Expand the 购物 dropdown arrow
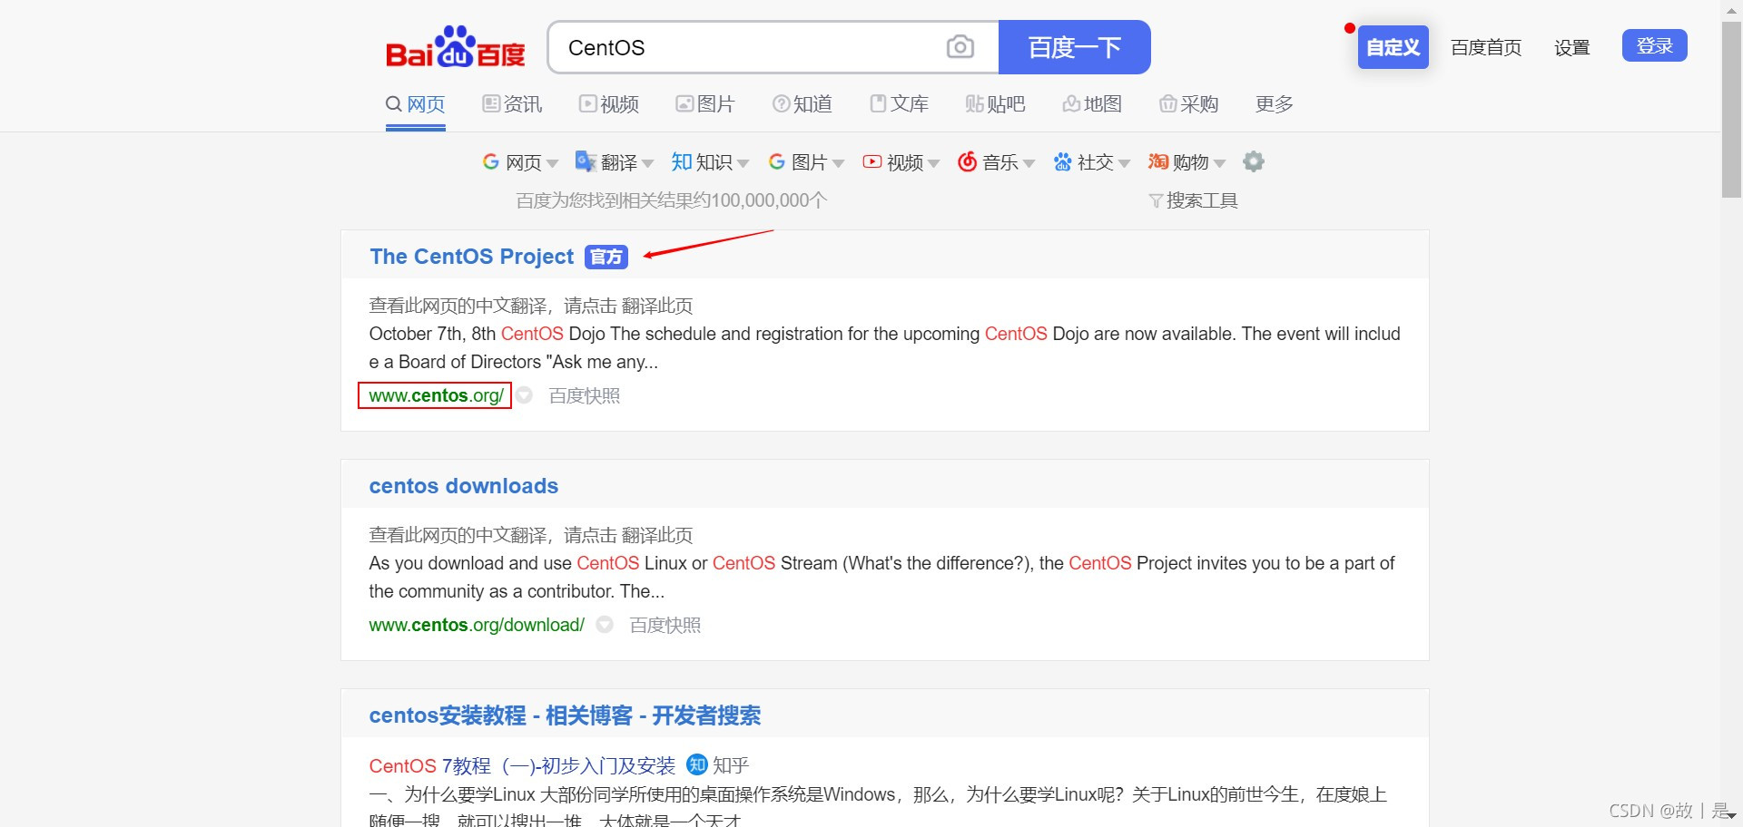Image resolution: width=1743 pixels, height=827 pixels. pyautogui.click(x=1219, y=164)
